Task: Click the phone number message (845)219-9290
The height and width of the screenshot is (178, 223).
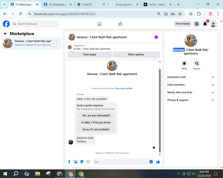Action: [85, 140]
